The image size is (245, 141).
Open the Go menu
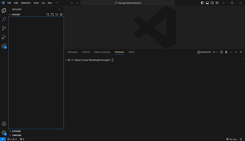(43, 3)
